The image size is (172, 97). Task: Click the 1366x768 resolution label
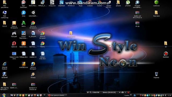tap(96, 92)
